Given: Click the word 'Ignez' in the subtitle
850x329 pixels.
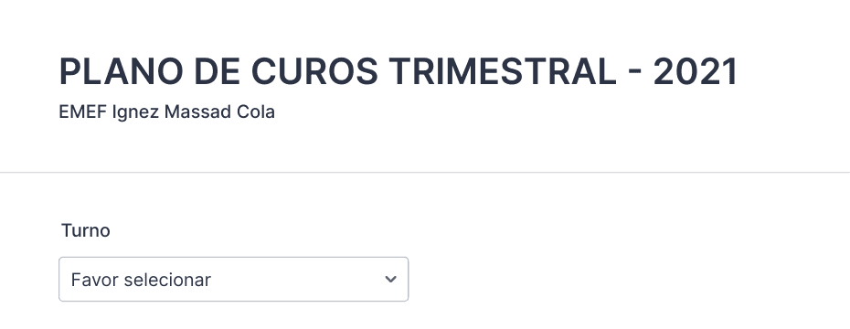Looking at the screenshot, I should click(x=135, y=112).
